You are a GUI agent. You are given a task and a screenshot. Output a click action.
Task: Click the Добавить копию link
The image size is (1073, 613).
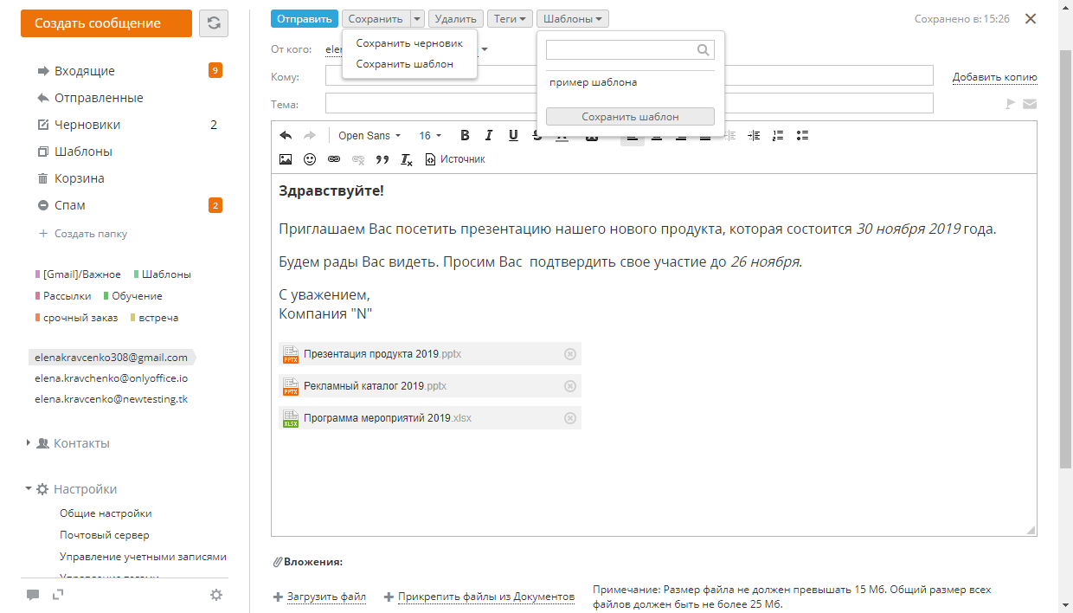point(994,77)
